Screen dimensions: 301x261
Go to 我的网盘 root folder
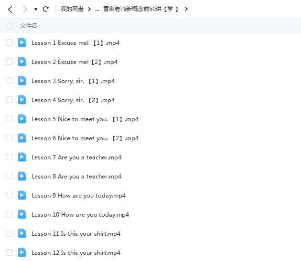[72, 9]
